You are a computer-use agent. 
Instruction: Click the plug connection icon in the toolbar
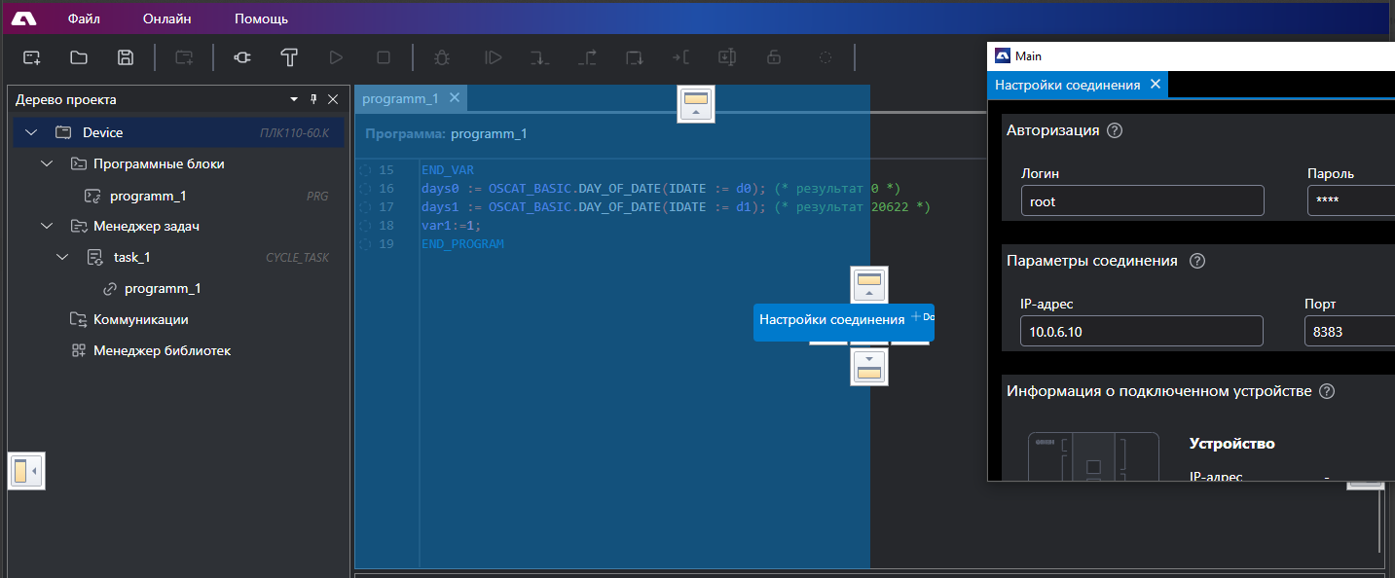(x=242, y=57)
